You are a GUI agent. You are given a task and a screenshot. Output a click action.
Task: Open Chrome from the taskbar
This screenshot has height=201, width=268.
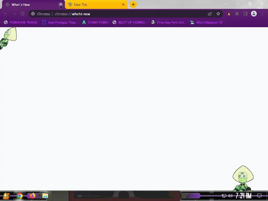point(20,196)
